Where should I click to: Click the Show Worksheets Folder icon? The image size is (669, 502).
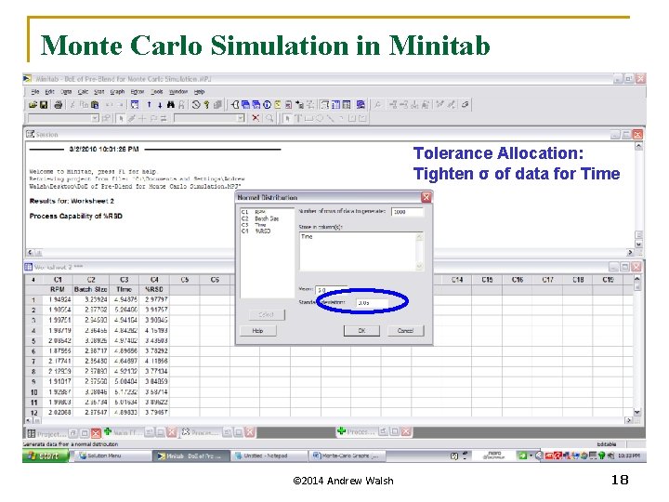click(x=245, y=104)
